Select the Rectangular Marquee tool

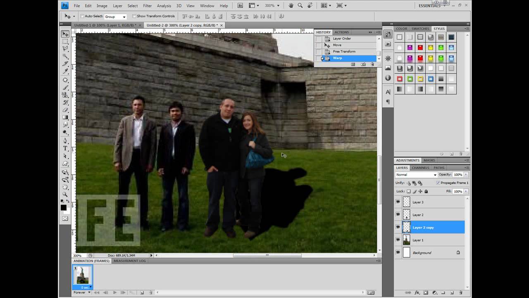(x=65, y=41)
